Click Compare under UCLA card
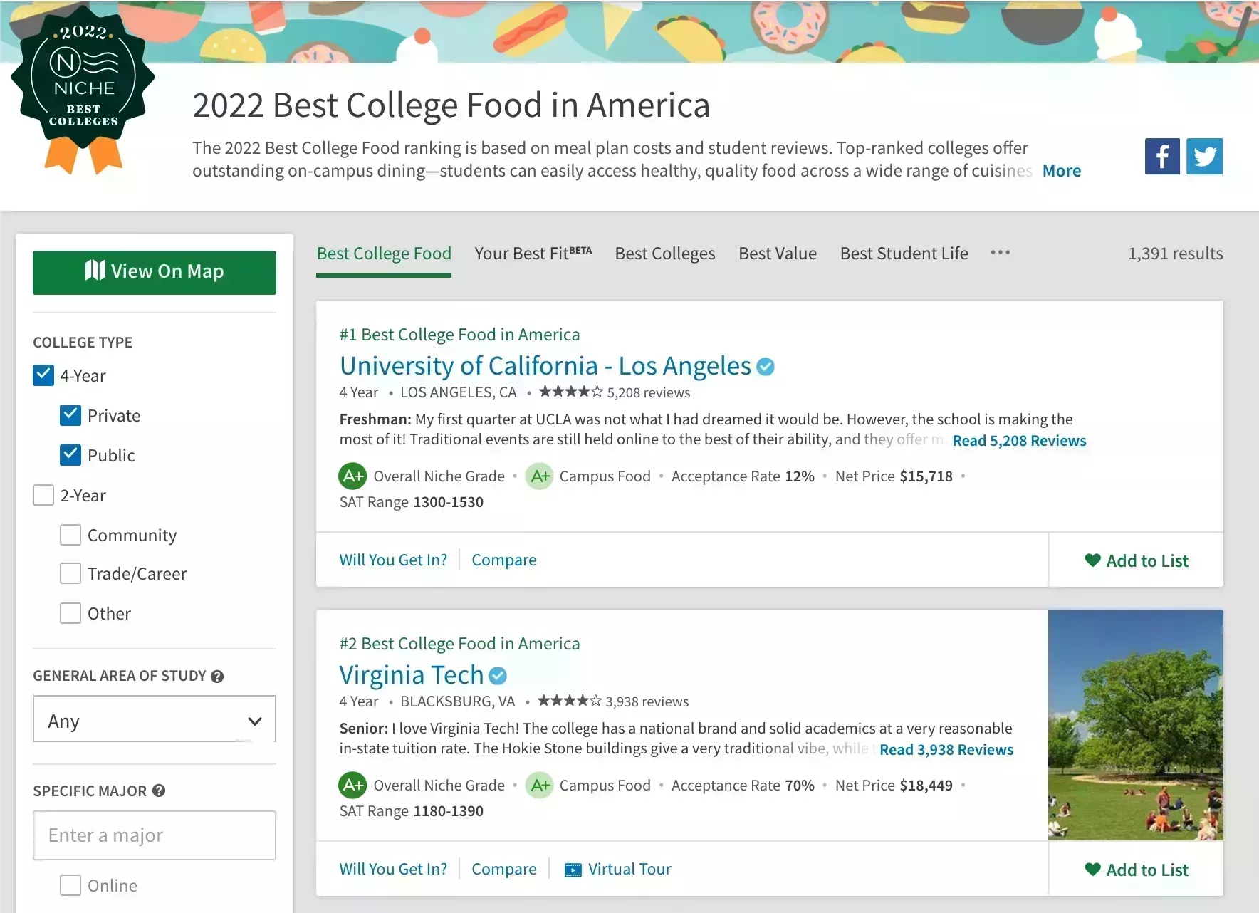 click(504, 560)
